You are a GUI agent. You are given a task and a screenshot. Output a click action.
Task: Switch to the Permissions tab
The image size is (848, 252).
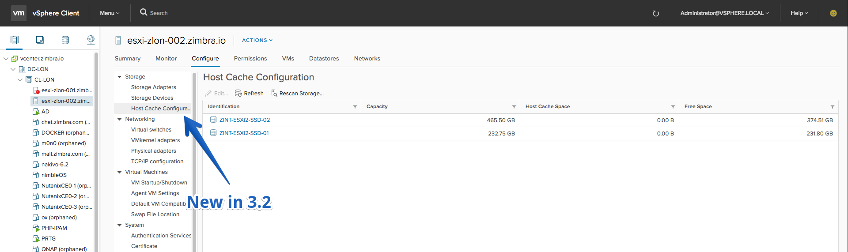pyautogui.click(x=250, y=58)
